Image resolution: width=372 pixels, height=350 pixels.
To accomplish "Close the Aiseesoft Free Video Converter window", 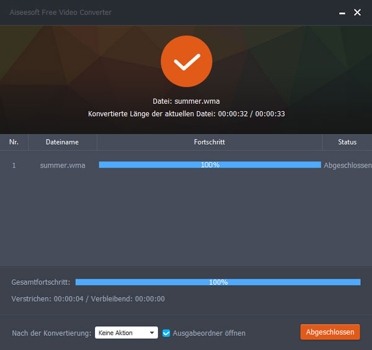I will click(x=357, y=12).
